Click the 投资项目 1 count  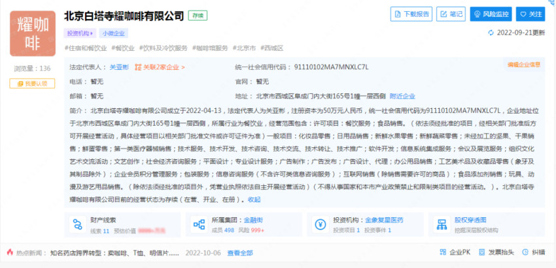(x=347, y=231)
